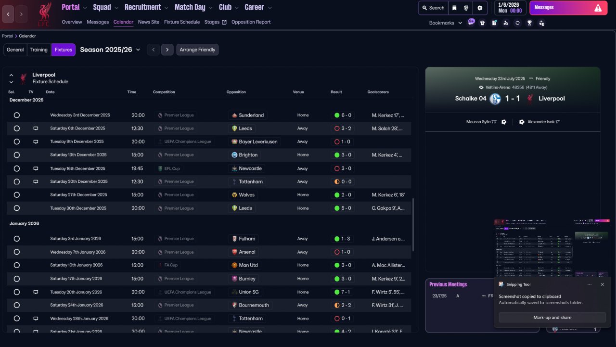Click the Arrange Friendly button

pyautogui.click(x=197, y=50)
